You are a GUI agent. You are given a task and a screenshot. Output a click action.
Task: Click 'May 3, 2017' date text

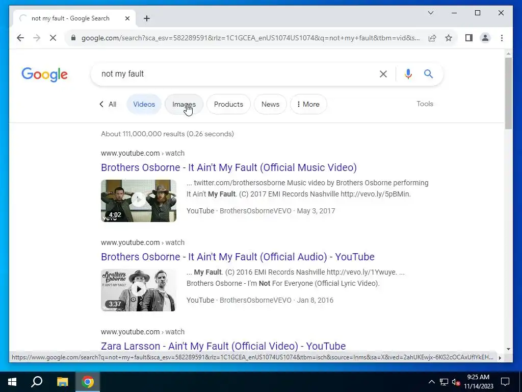pyautogui.click(x=316, y=211)
